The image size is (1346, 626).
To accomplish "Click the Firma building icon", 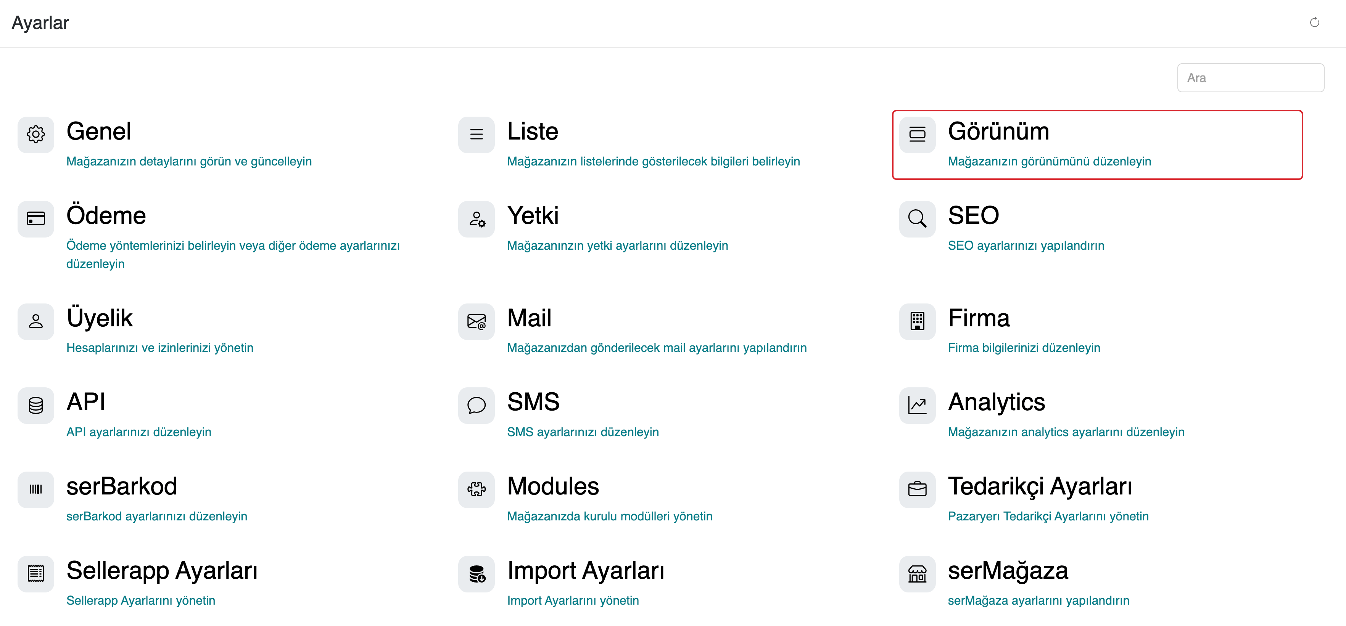I will tap(917, 321).
